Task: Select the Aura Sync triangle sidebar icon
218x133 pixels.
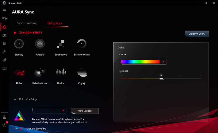Action: (4, 27)
